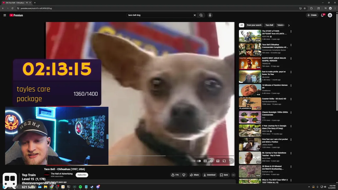This screenshot has width=338, height=190.
Task: Open options for hot pocket Yoohoo video
Action: coord(291,140)
